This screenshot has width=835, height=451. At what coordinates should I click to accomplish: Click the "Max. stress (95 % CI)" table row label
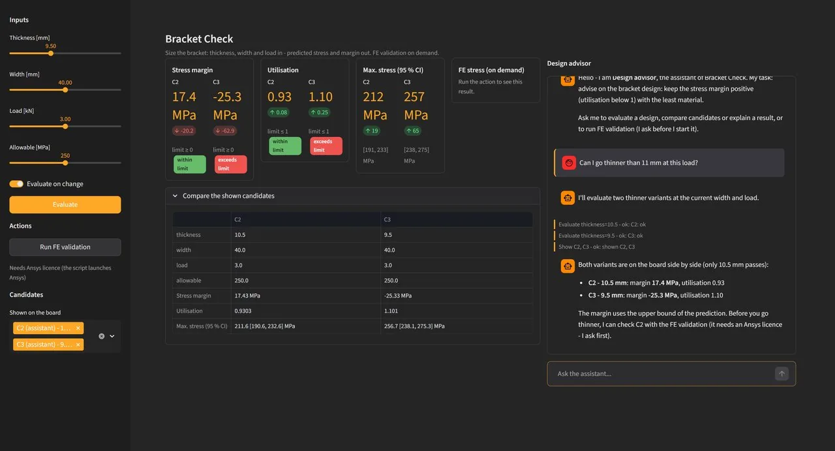click(202, 326)
